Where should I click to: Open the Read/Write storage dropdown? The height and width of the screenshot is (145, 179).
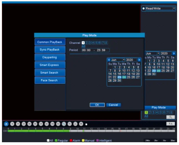coord(174,8)
